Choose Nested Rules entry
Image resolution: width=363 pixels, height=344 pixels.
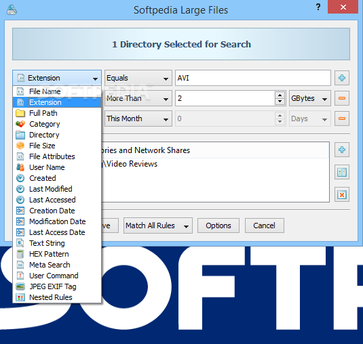pos(57,297)
